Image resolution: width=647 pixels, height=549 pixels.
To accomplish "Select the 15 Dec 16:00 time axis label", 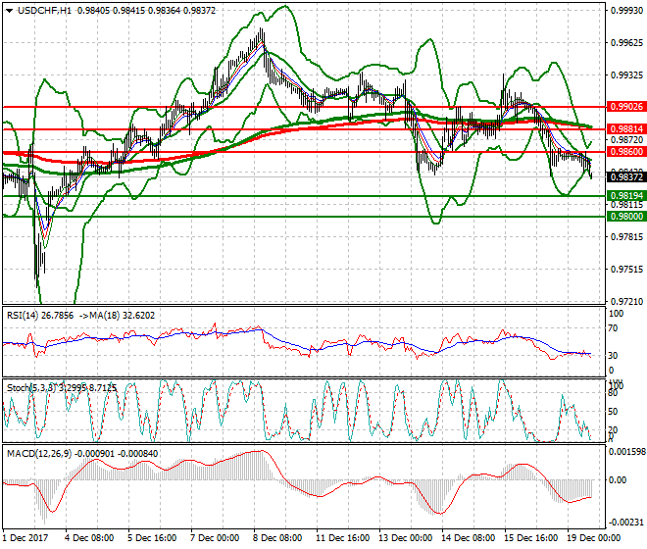I will click(530, 538).
